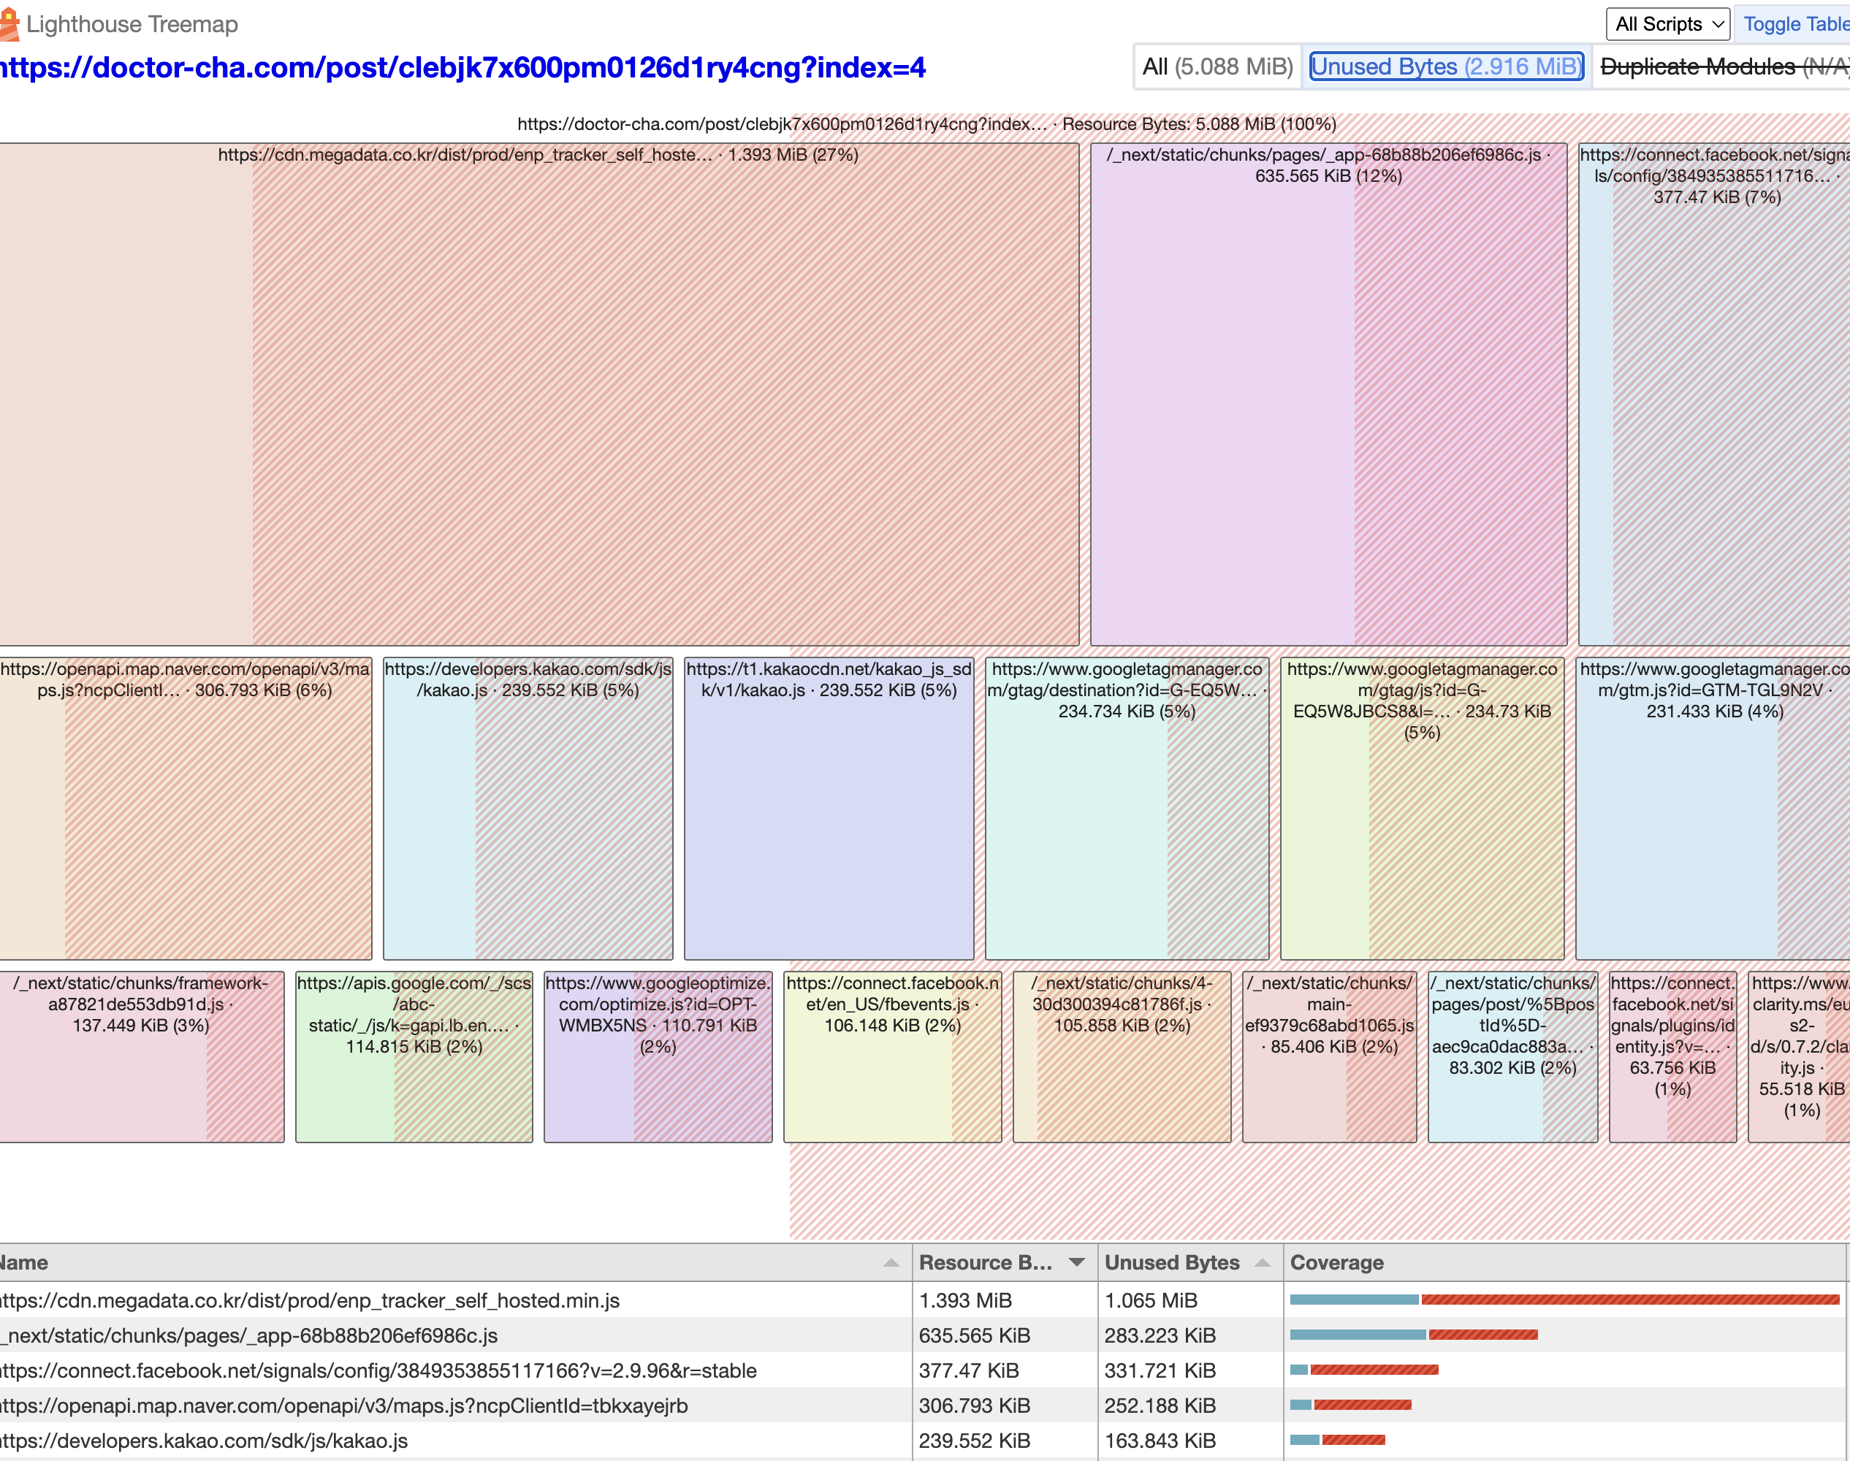Screen dimensions: 1850x1461
Task: Click the facebook signals/plugins/identity.js treemap node
Action: pyautogui.click(x=1673, y=1056)
